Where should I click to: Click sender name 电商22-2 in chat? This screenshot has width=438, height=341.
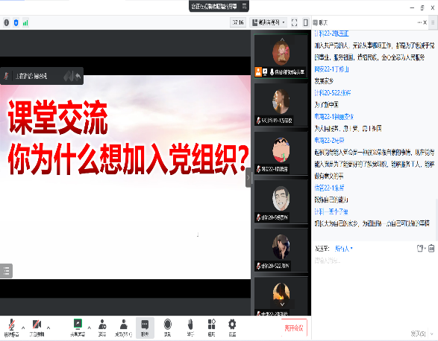[x=329, y=140]
